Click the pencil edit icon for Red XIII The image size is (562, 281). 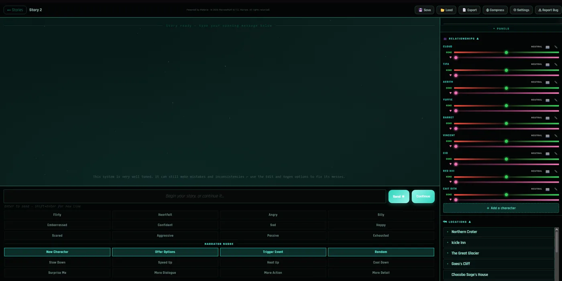point(556,171)
